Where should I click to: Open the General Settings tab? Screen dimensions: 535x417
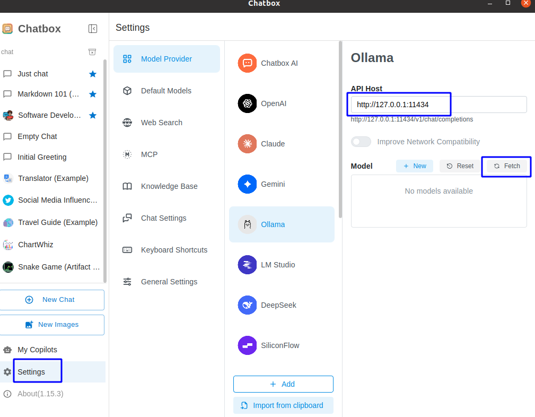[x=166, y=282]
